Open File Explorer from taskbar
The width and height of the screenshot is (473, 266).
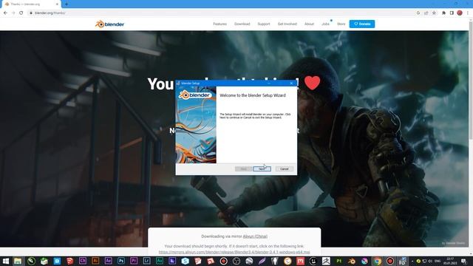[18, 261]
